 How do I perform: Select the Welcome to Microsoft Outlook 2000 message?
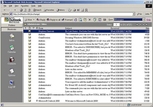point(86,101)
